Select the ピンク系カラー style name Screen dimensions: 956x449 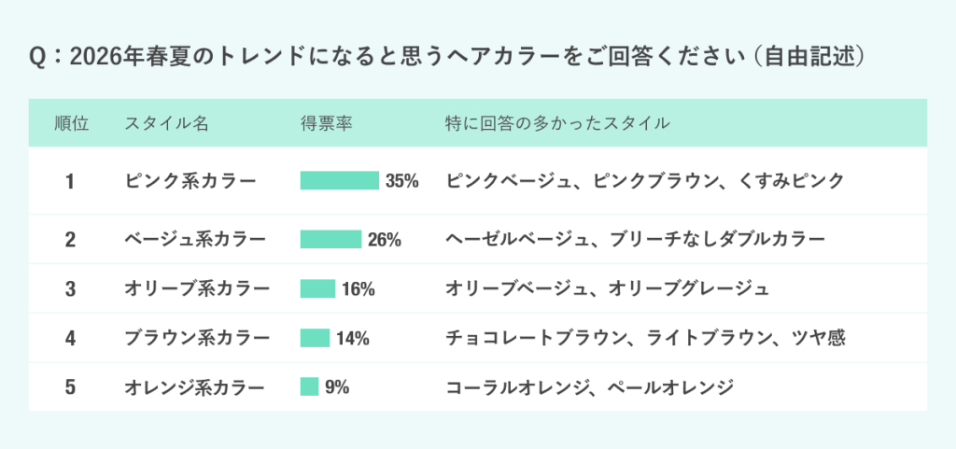point(190,181)
